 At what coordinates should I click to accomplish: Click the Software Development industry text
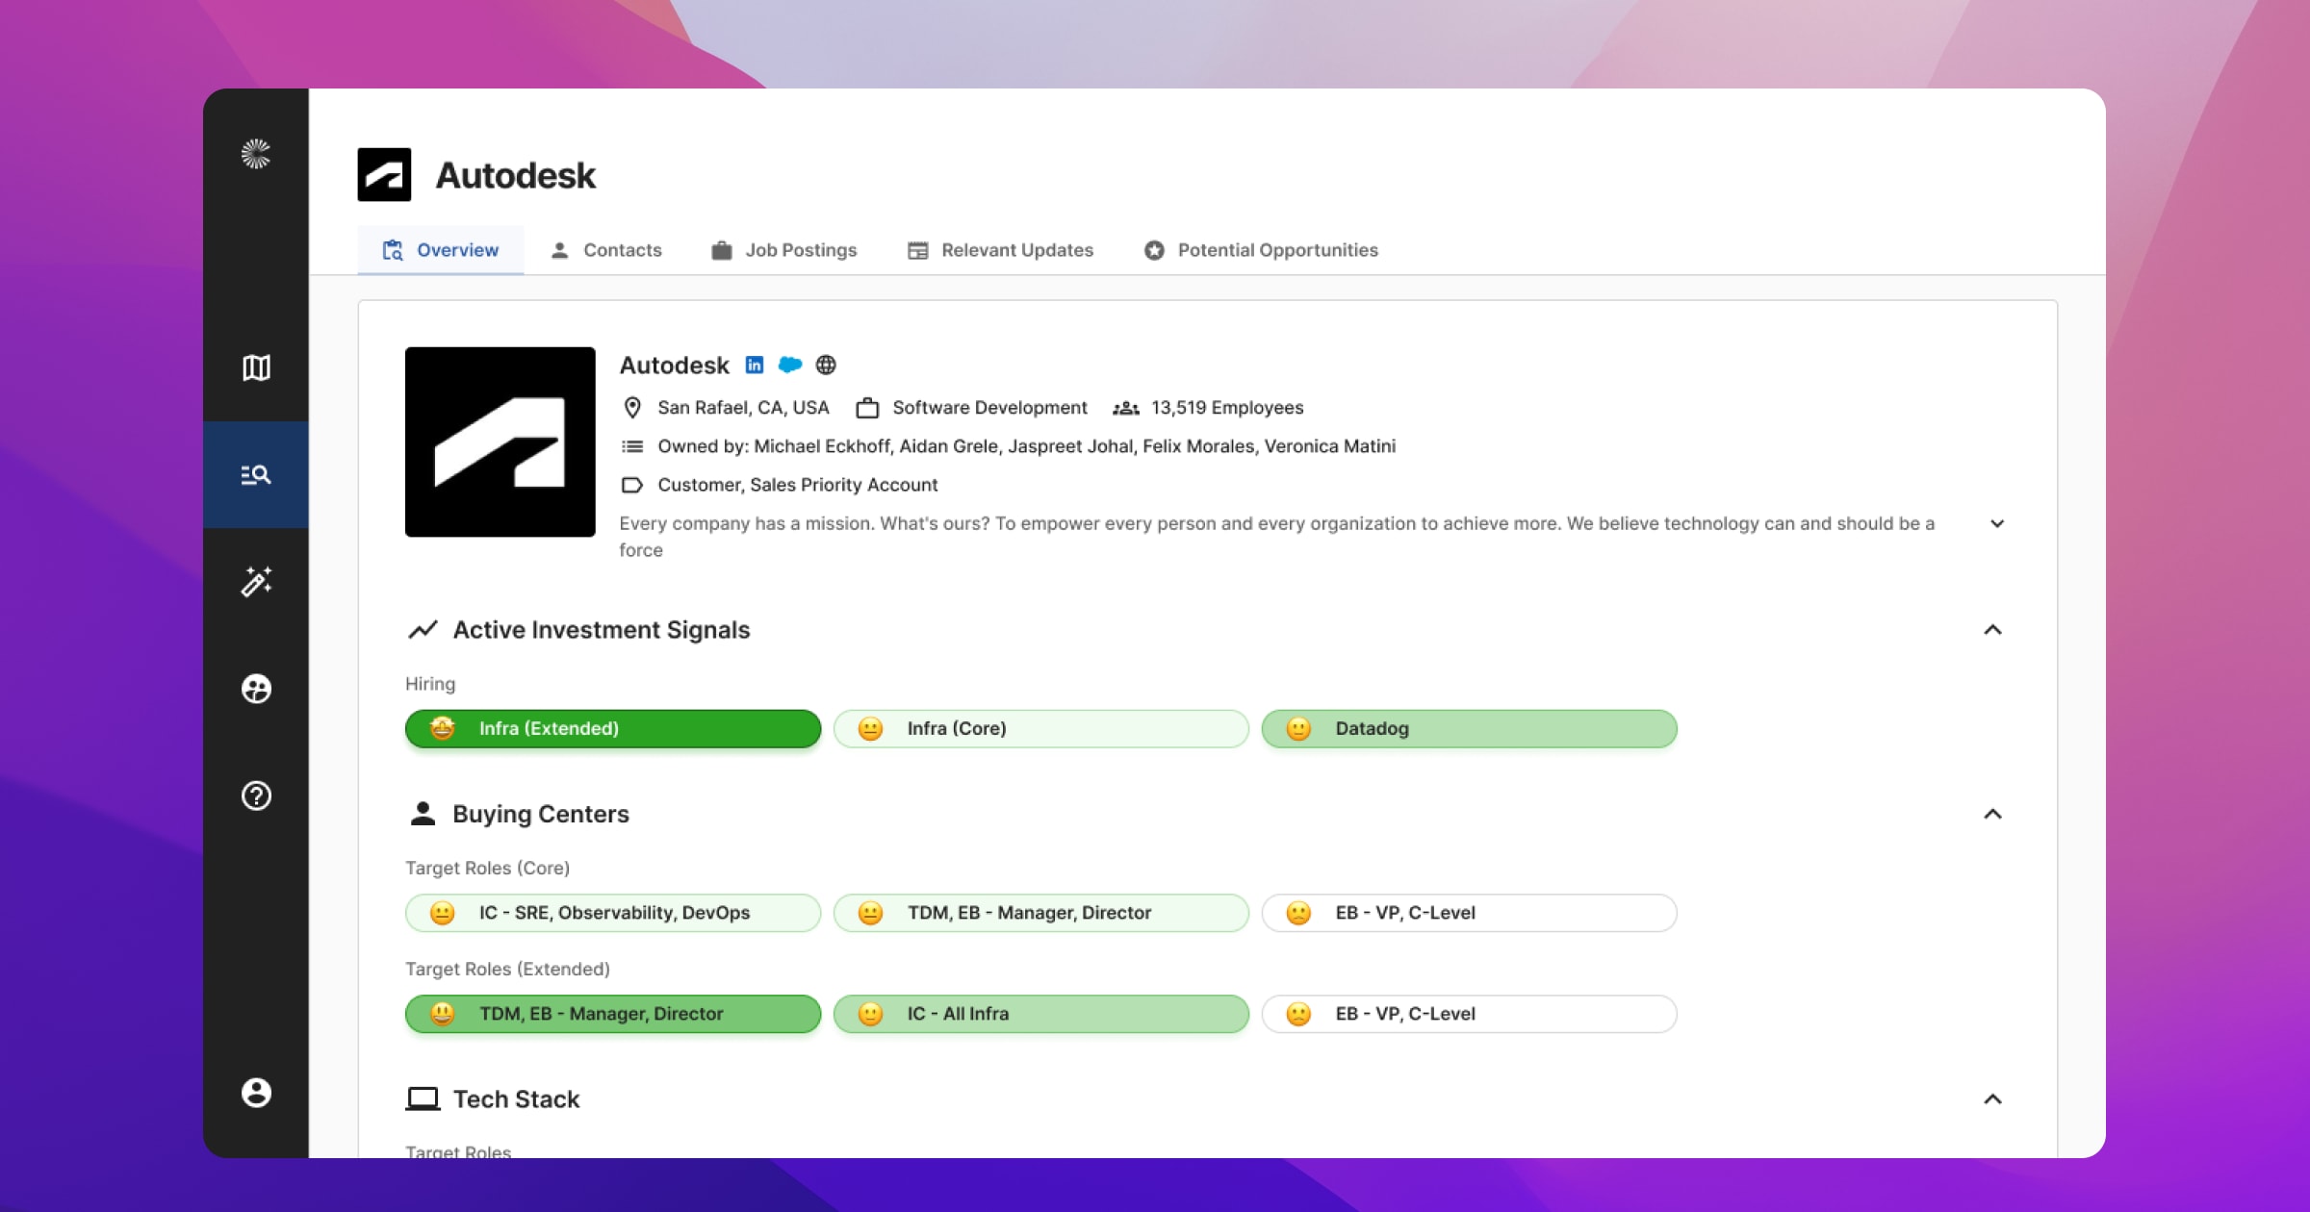pyautogui.click(x=989, y=408)
